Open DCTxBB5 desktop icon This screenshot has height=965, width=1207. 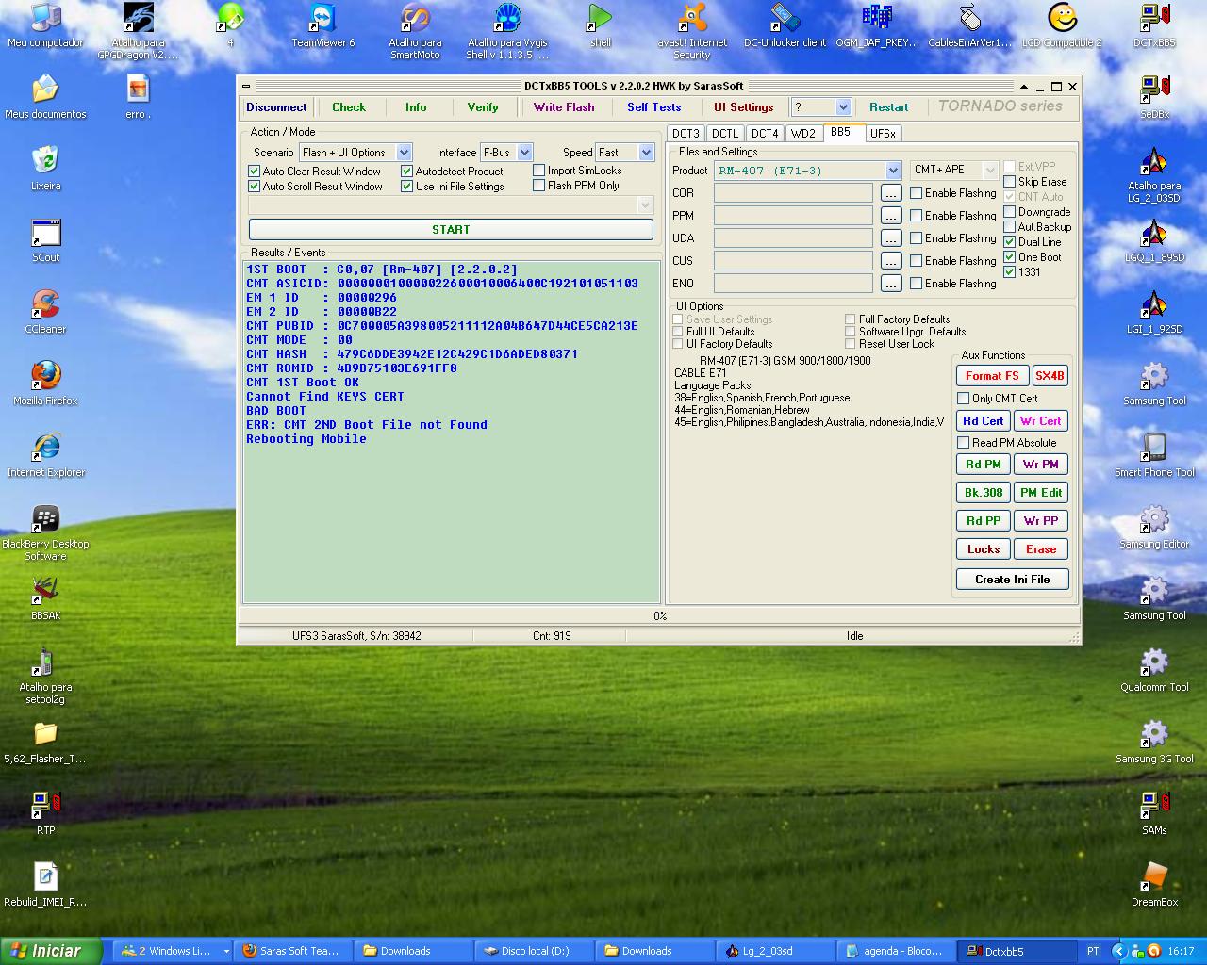pos(1154,25)
